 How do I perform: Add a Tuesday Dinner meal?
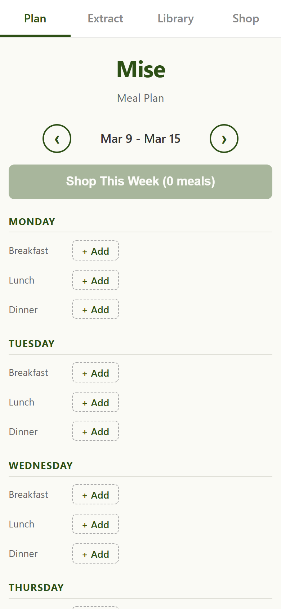(95, 431)
